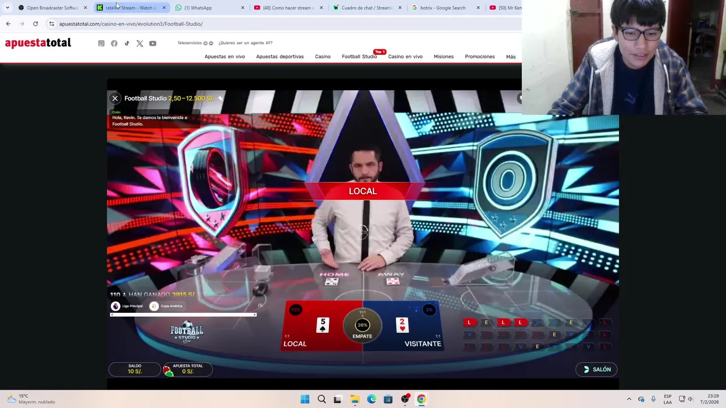
Task: Click the site info icon in address bar
Action: [52, 24]
